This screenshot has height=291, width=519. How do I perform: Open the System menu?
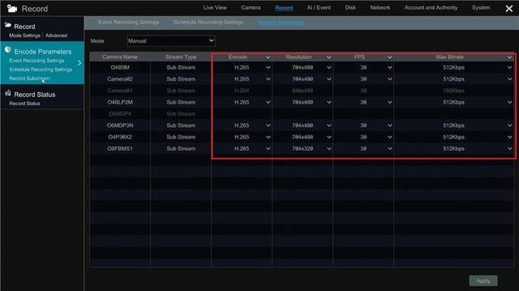481,8
